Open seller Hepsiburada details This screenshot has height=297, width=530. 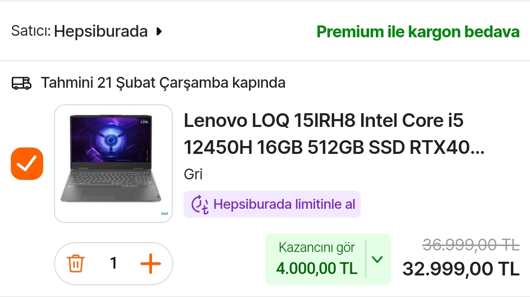pos(101,31)
